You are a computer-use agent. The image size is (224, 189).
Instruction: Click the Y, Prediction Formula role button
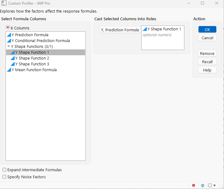120,30
